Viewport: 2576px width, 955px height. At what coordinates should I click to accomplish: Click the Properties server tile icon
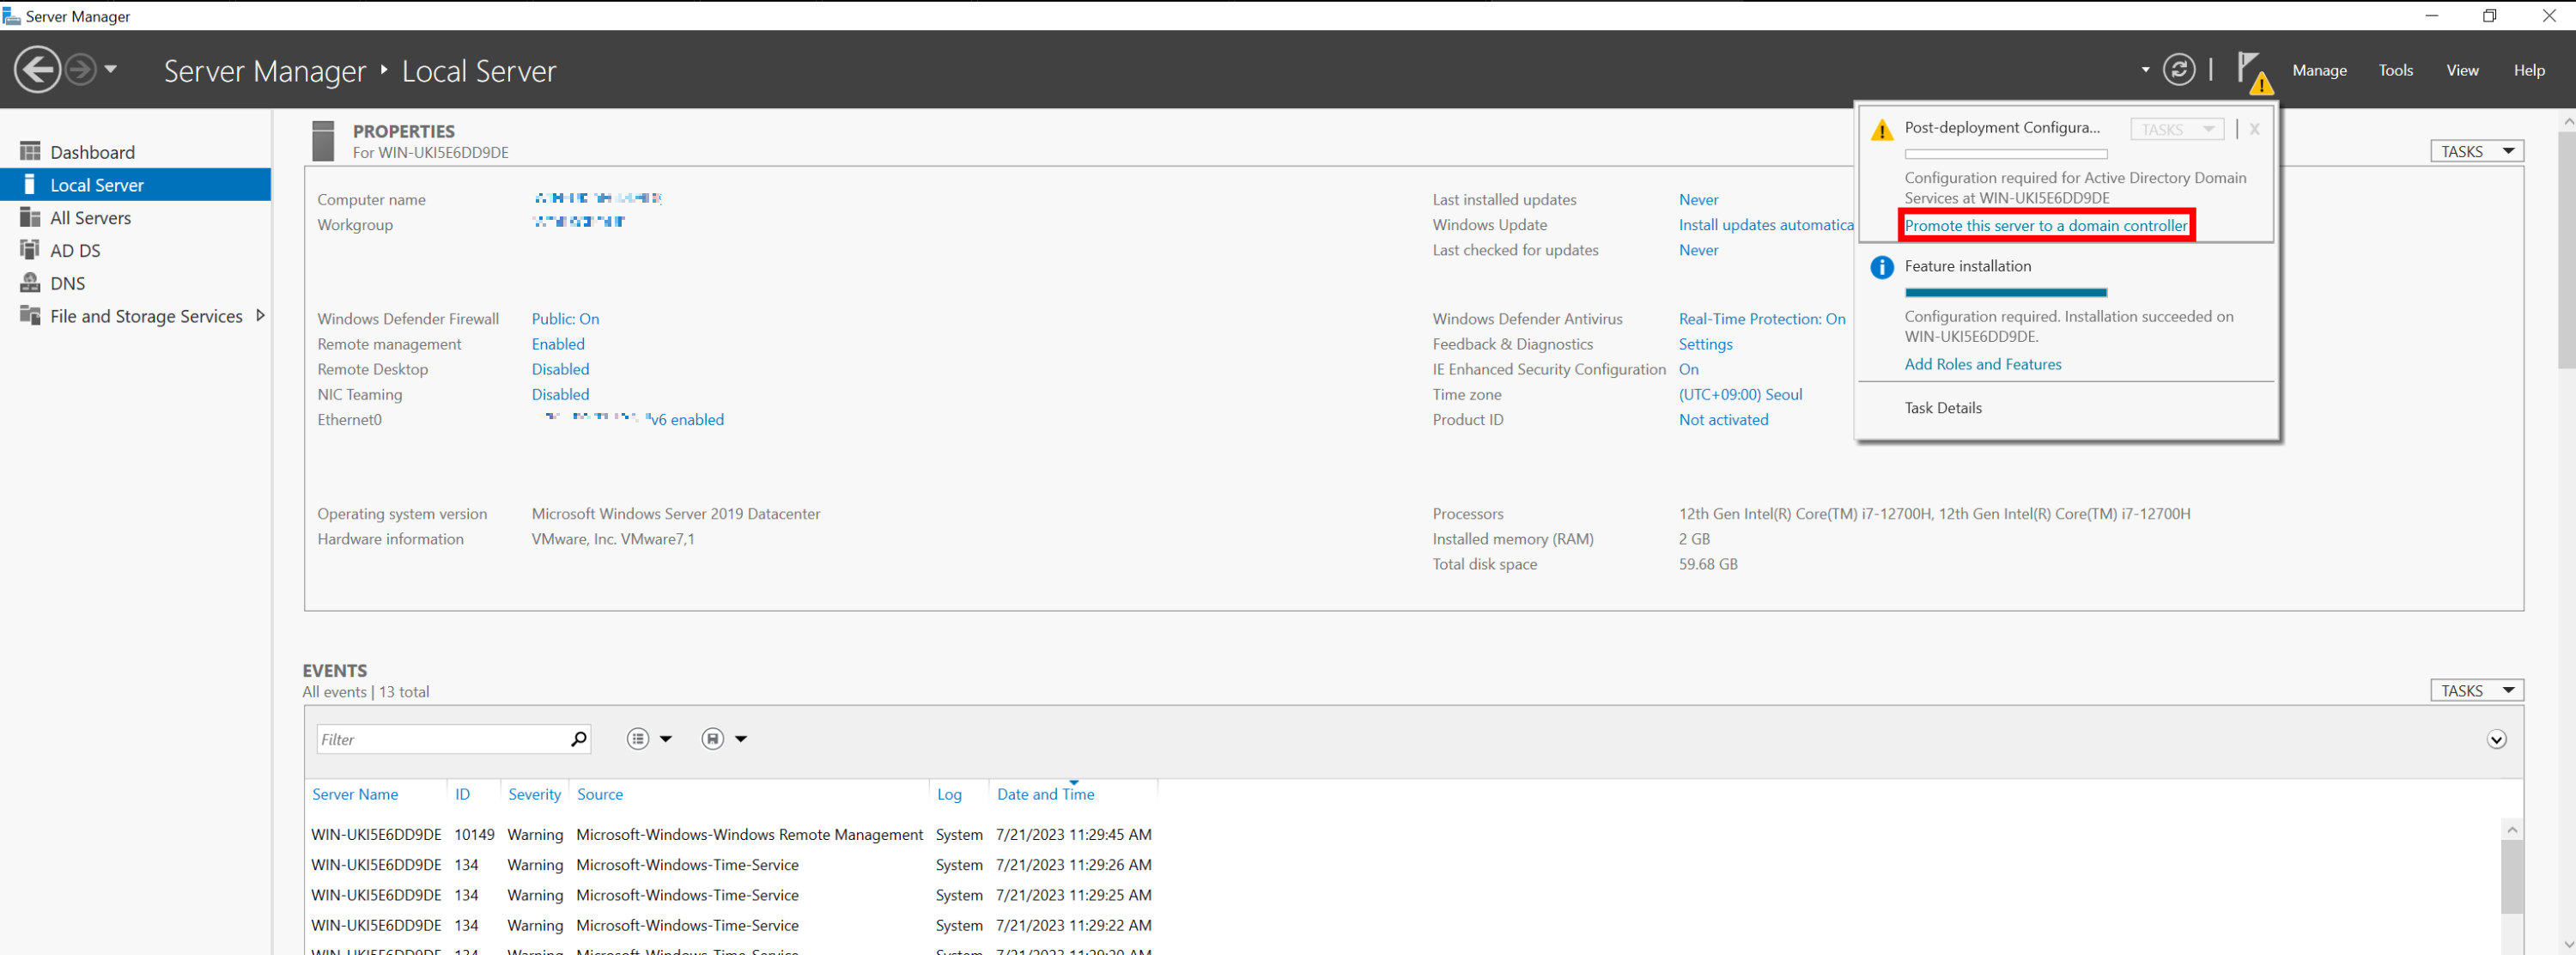coord(323,141)
